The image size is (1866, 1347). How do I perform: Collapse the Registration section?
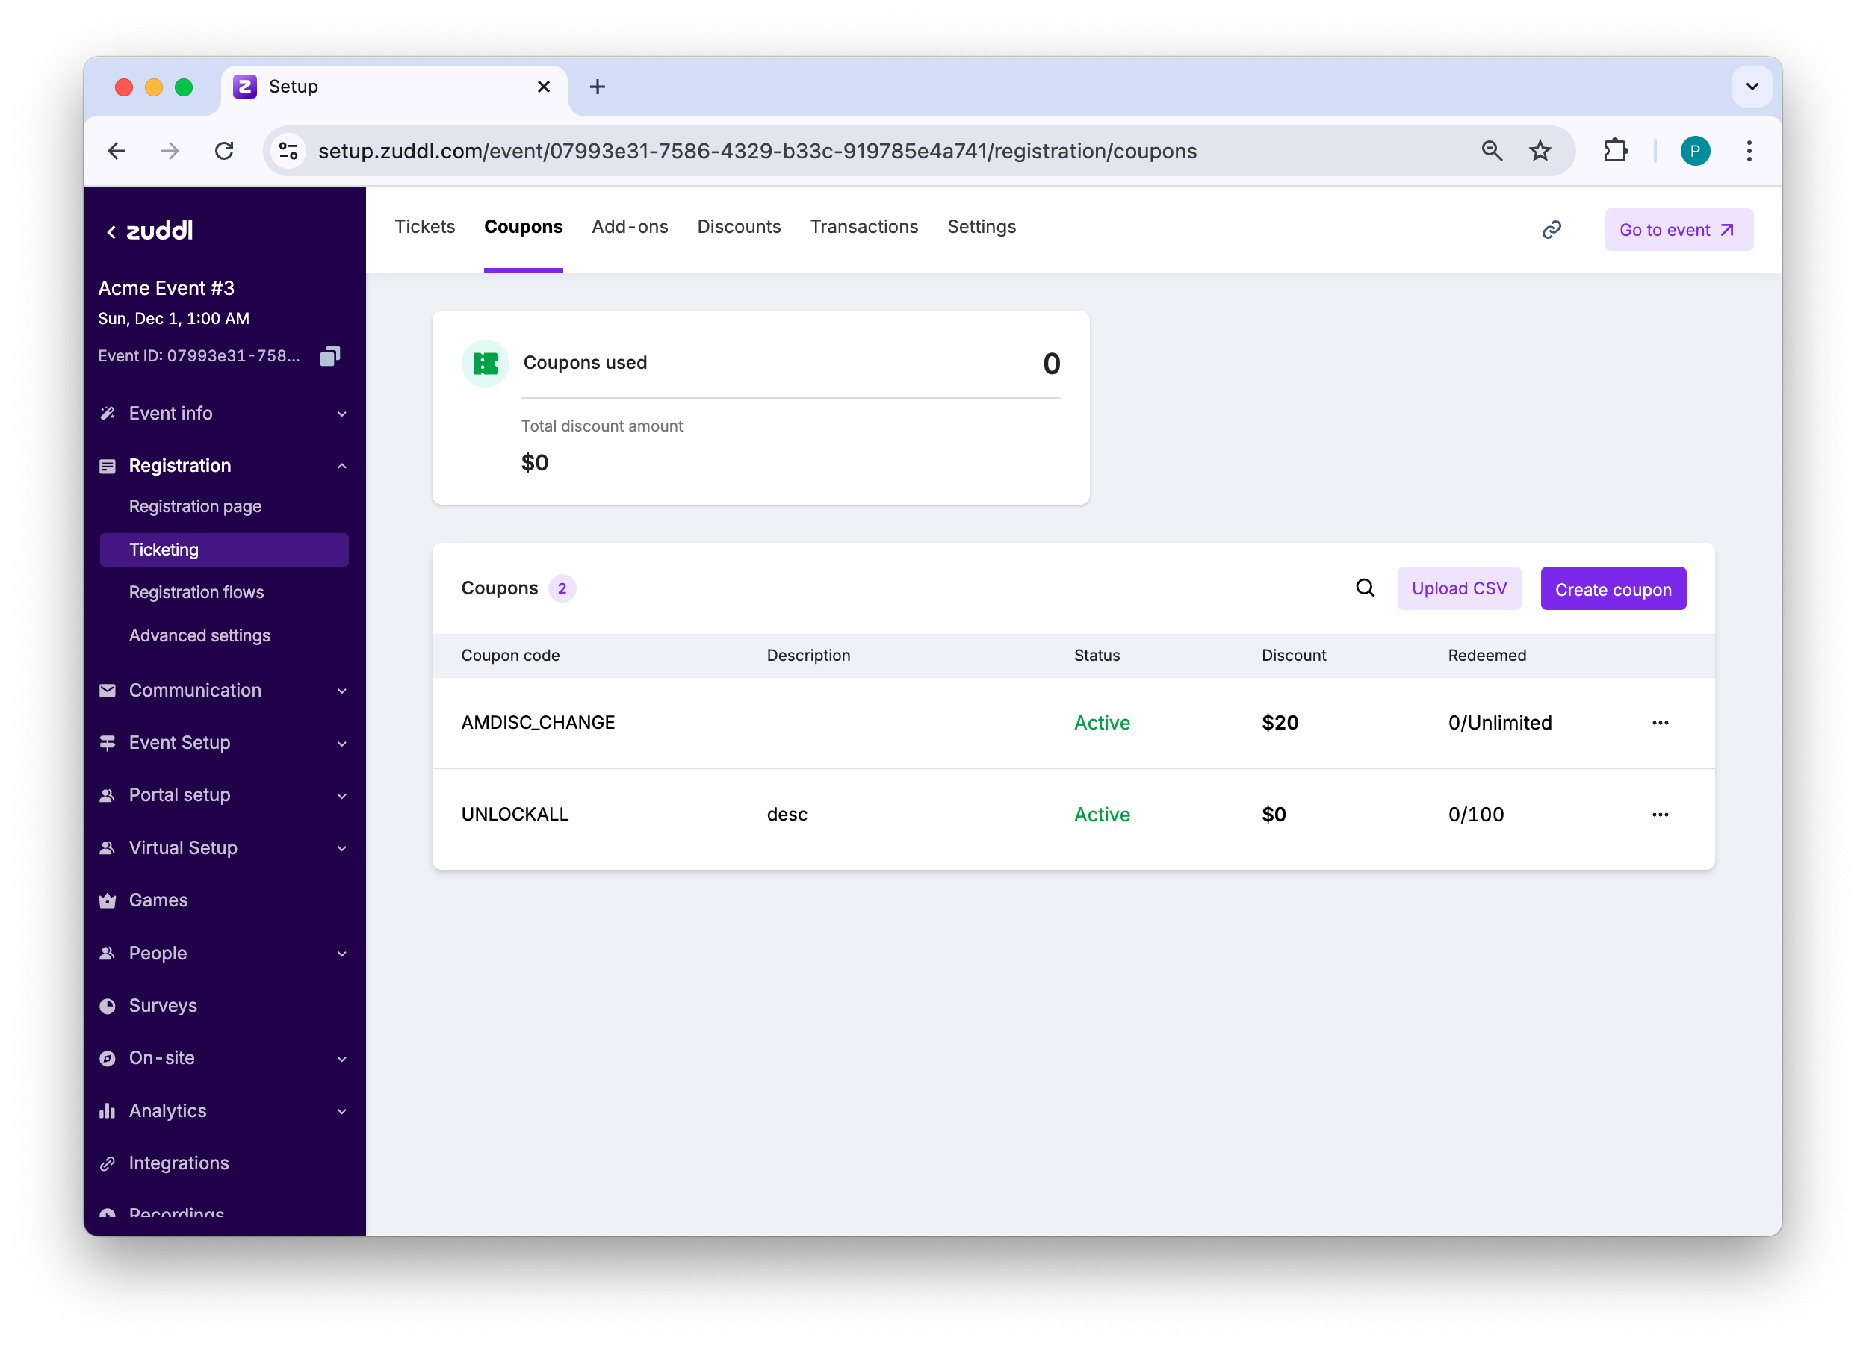tap(341, 466)
